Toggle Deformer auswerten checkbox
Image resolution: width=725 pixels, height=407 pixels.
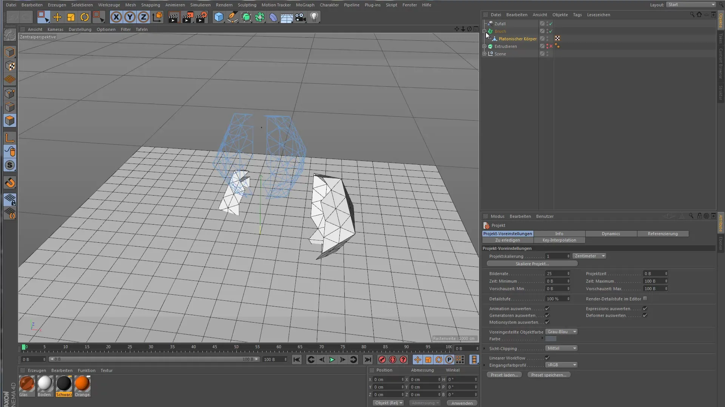[645, 315]
